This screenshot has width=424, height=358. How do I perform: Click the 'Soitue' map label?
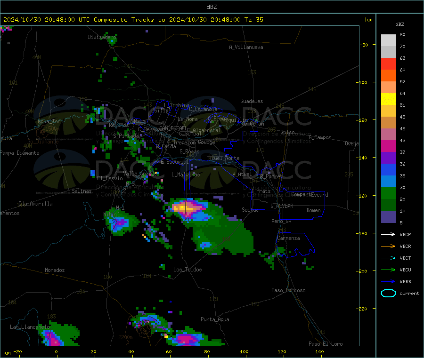tap(250, 210)
